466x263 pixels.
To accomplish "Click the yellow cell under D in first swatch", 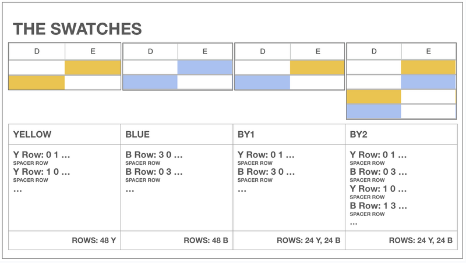I will click(x=37, y=82).
